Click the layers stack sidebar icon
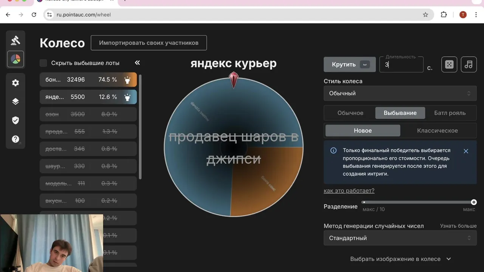 [16, 101]
